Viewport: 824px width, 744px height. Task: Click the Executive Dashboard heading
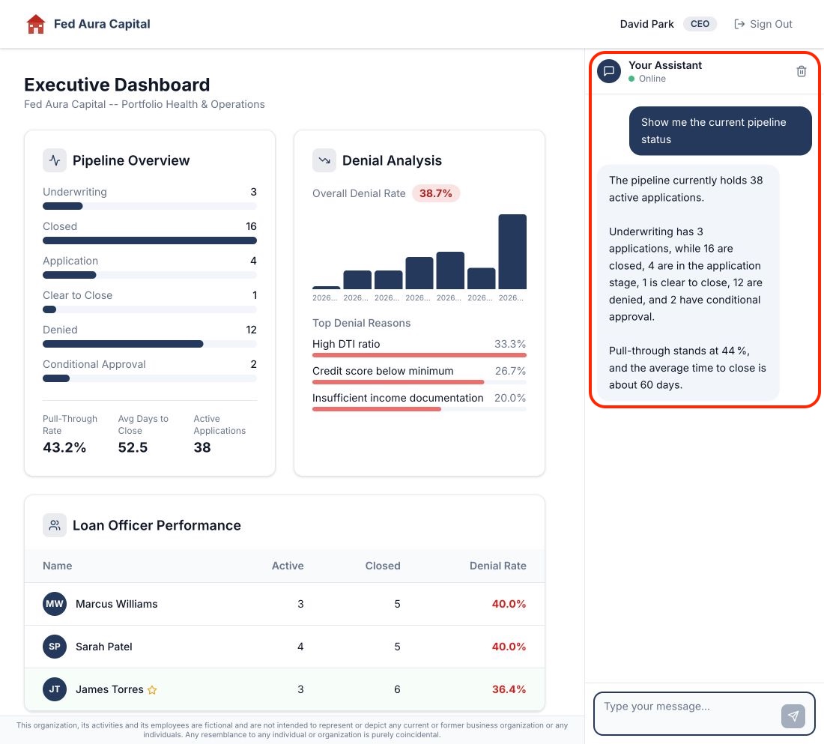coord(117,85)
